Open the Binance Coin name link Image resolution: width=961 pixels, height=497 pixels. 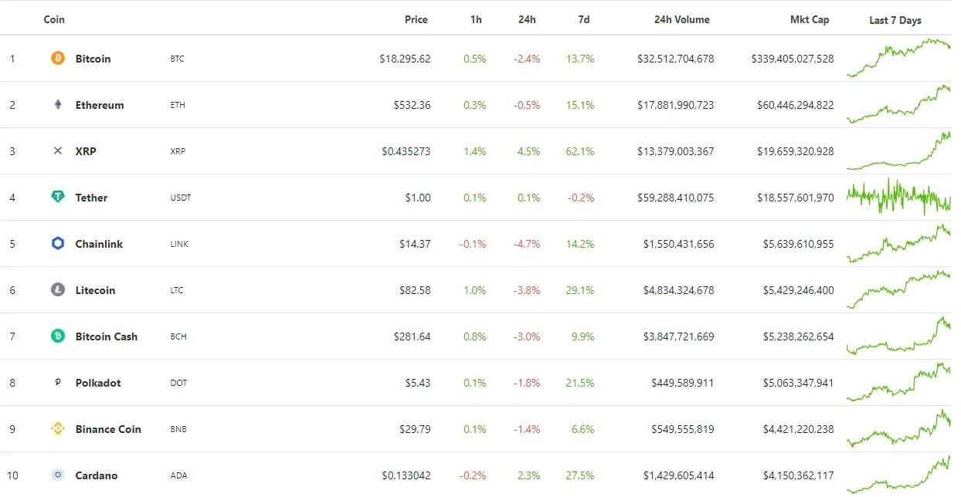click(108, 429)
